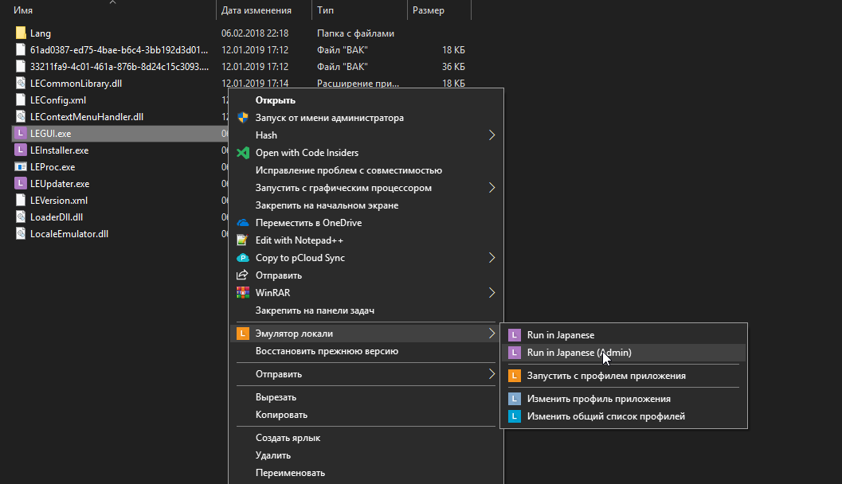Click the LEVersion.xml file icon
842x484 pixels.
pos(21,200)
